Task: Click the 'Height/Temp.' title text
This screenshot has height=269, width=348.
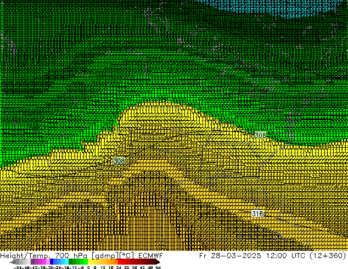Action: coord(26,256)
